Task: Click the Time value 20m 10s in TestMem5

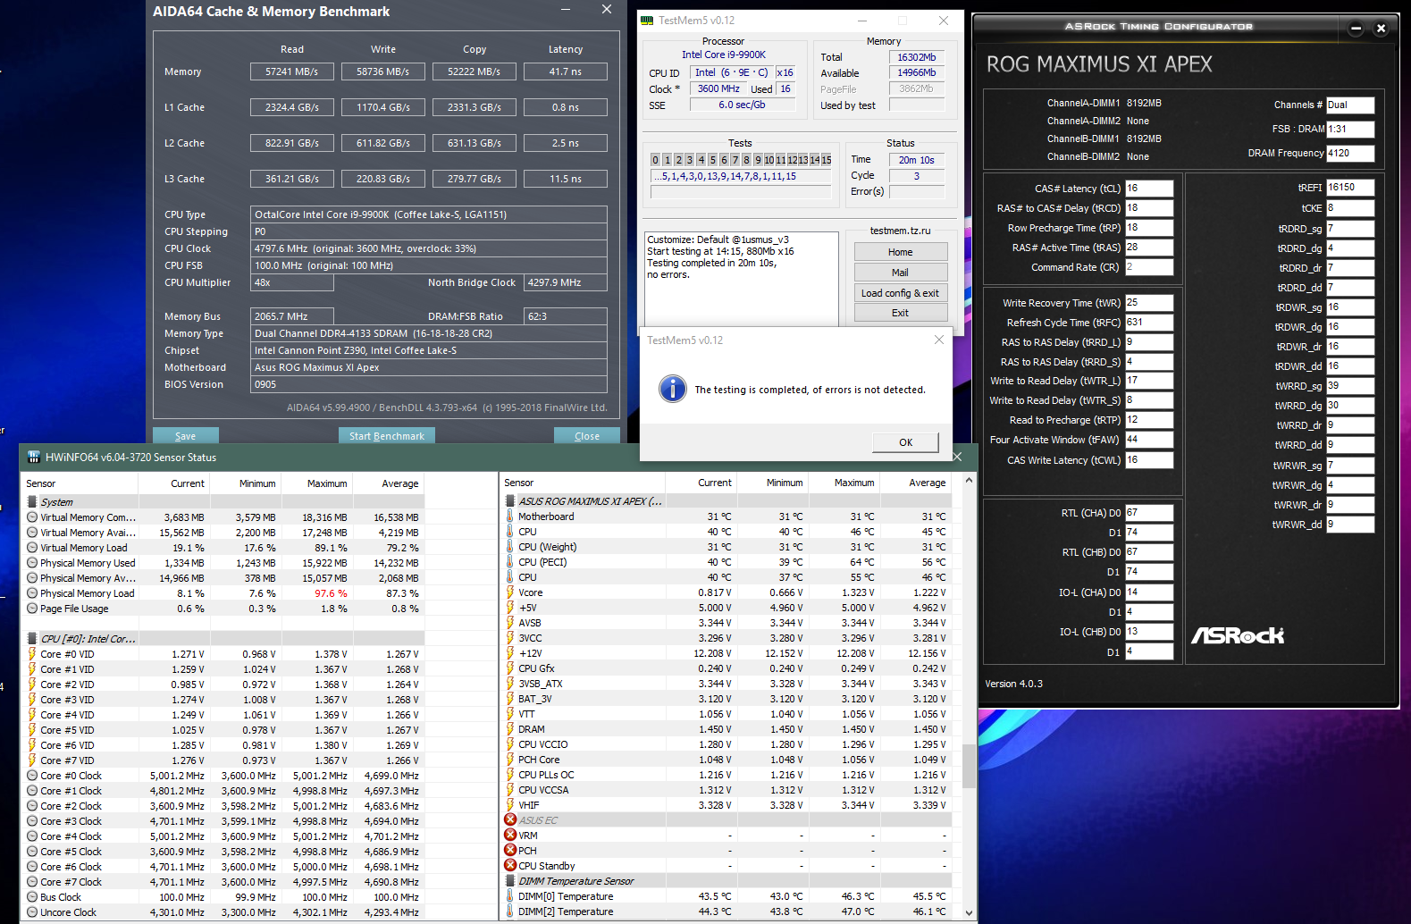Action: 917,160
